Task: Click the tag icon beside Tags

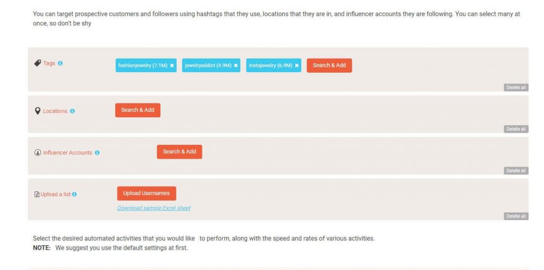Action: click(37, 63)
